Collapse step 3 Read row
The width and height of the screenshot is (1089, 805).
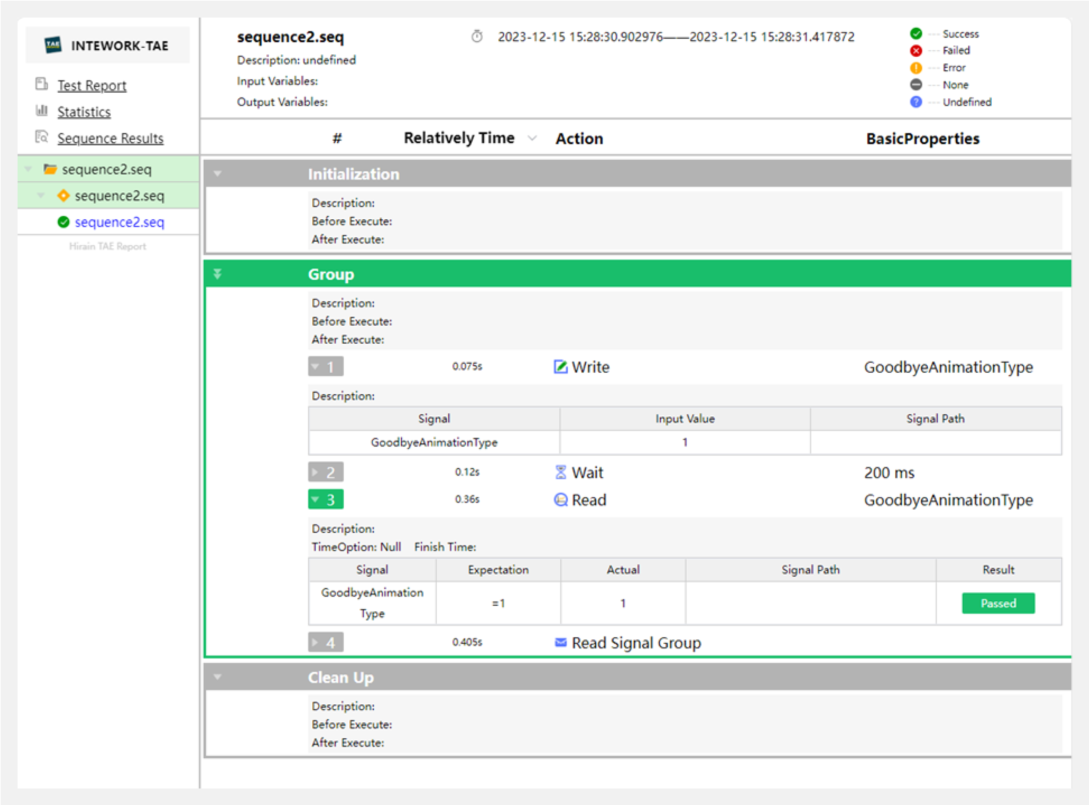[x=325, y=499]
